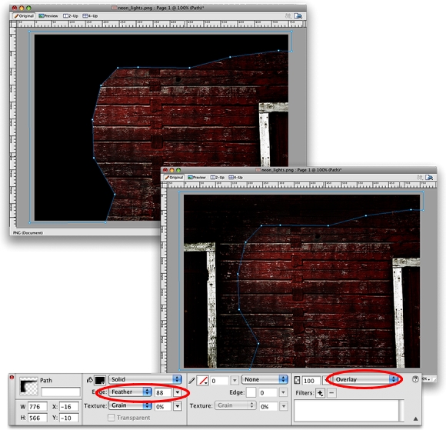The width and height of the screenshot is (446, 430).
Task: Open the fill texture 0% slider arrow
Action: 178,406
